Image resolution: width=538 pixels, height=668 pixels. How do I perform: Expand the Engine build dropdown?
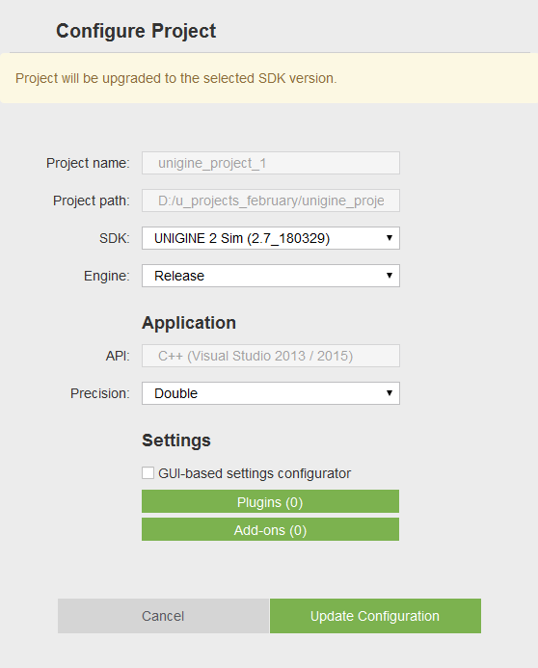coord(271,276)
